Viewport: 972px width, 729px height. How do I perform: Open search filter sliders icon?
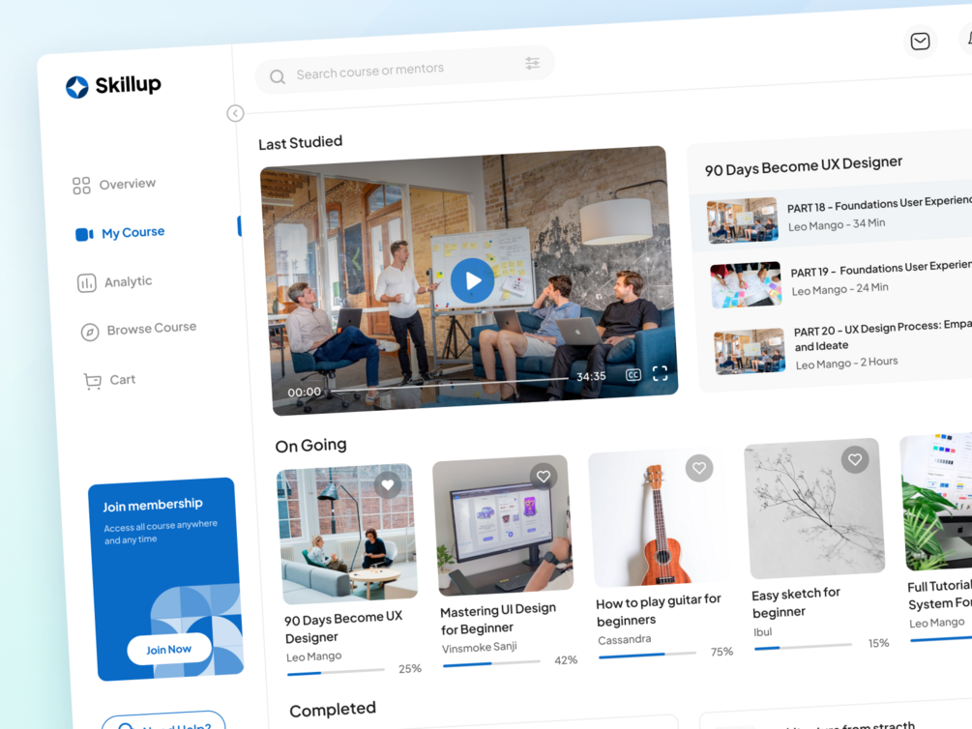[x=532, y=63]
